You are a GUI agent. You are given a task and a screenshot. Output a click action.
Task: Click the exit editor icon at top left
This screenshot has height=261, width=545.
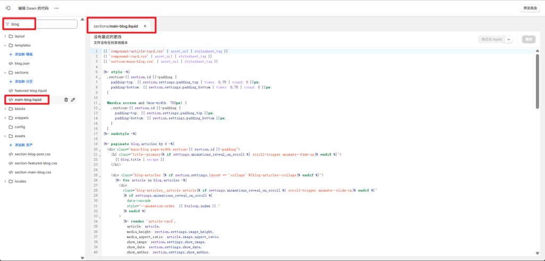coord(7,8)
